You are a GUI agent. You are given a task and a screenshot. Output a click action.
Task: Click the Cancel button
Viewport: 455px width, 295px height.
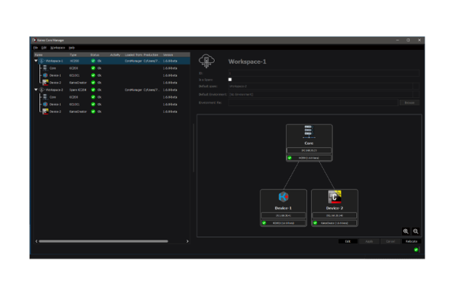point(391,241)
